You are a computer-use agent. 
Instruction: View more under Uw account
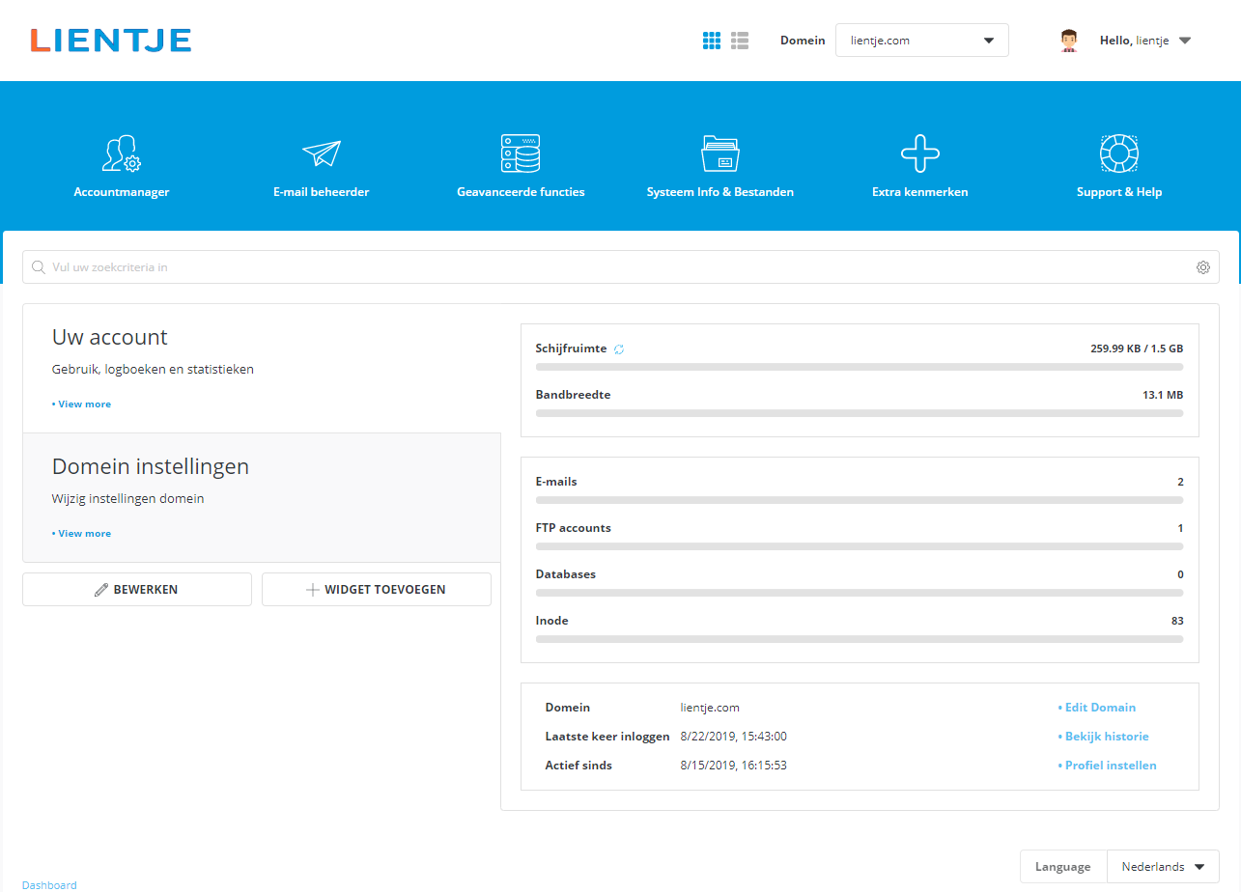[x=81, y=404]
